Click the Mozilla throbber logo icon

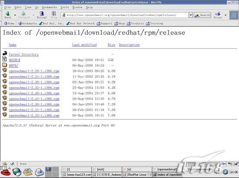pyautogui.click(x=234, y=15)
